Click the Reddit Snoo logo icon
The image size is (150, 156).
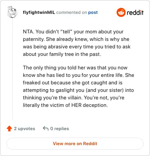[x=121, y=12]
